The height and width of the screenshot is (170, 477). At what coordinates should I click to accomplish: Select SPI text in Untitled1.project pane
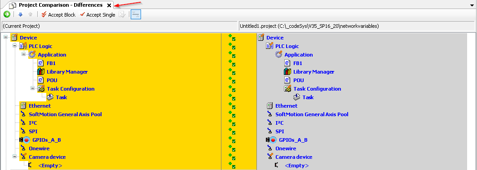tap(279, 131)
